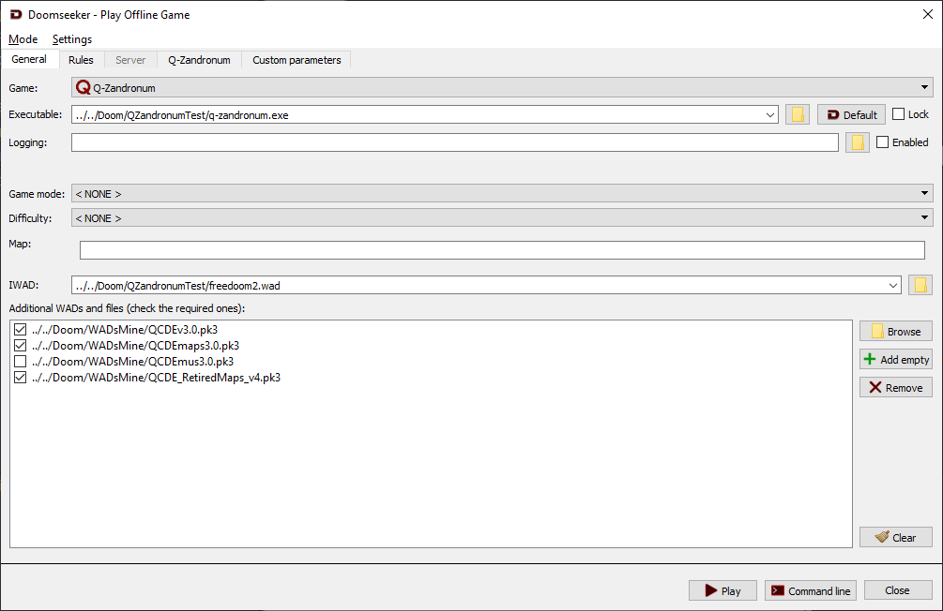Open the Settings menu
943x611 pixels.
[72, 39]
